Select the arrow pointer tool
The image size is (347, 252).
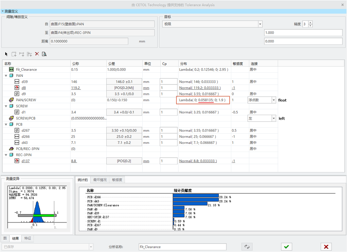click(x=6, y=54)
